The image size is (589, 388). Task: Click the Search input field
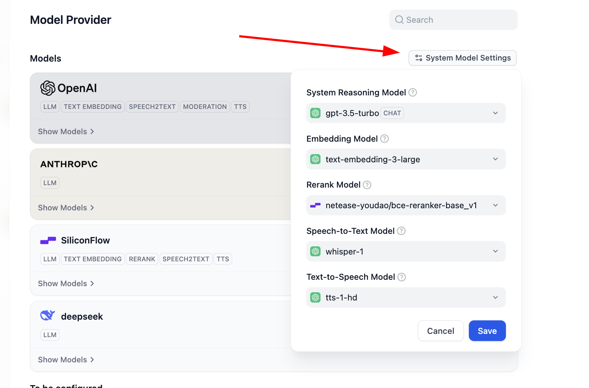tap(458, 20)
